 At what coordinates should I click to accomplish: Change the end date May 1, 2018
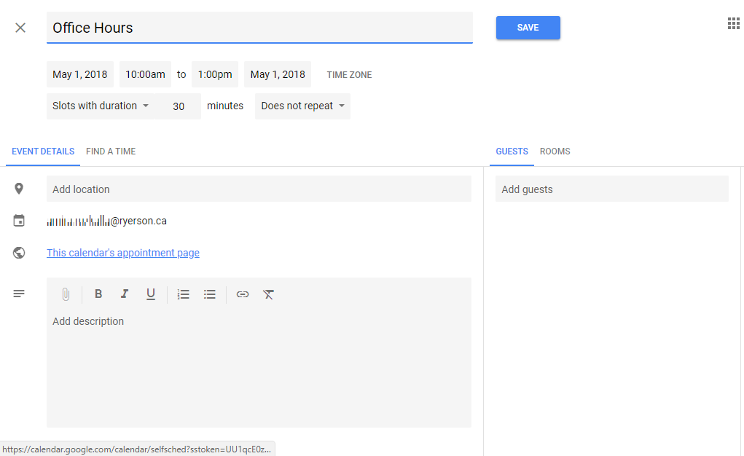(278, 74)
